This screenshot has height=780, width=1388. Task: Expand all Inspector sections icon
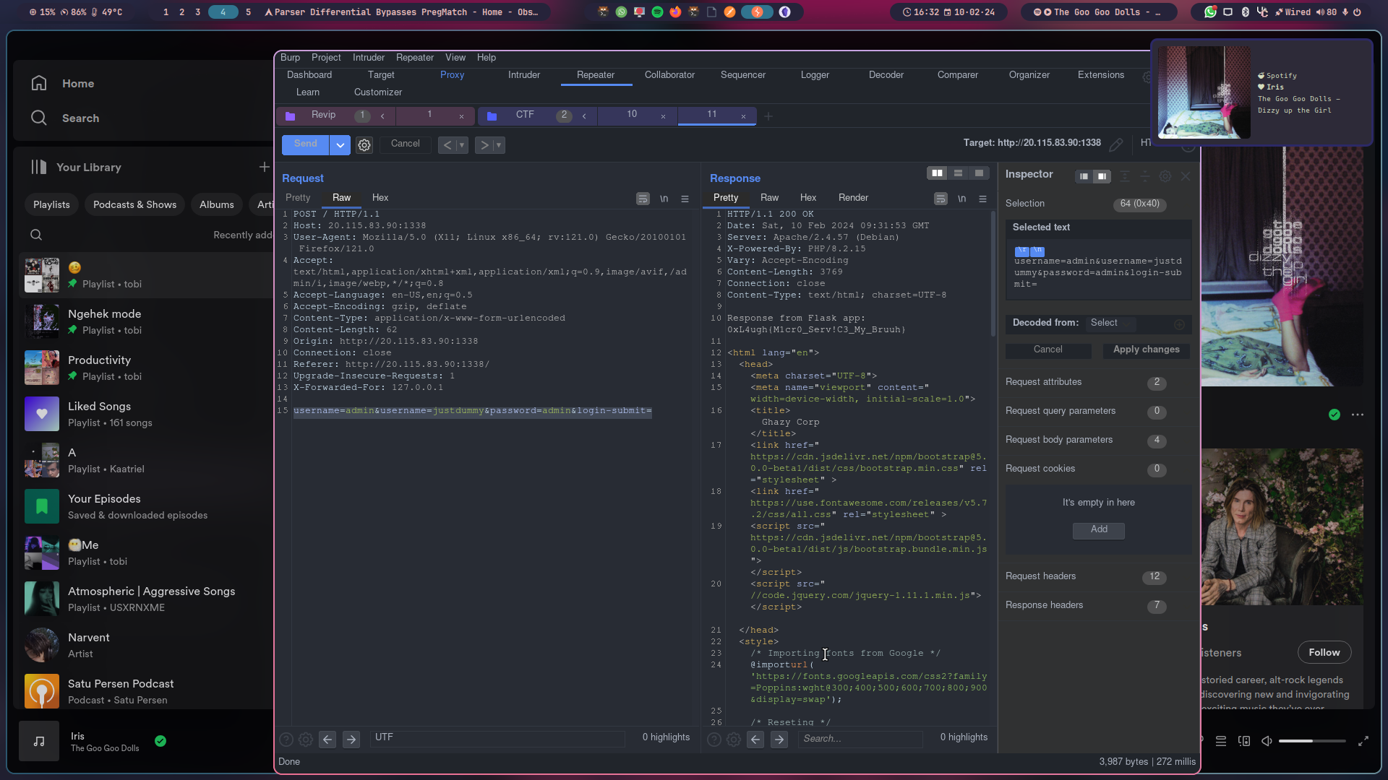pyautogui.click(x=1125, y=176)
